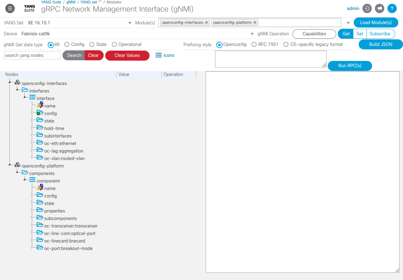403x280 pixels.
Task: Click the interface name key icon
Action: point(40,105)
